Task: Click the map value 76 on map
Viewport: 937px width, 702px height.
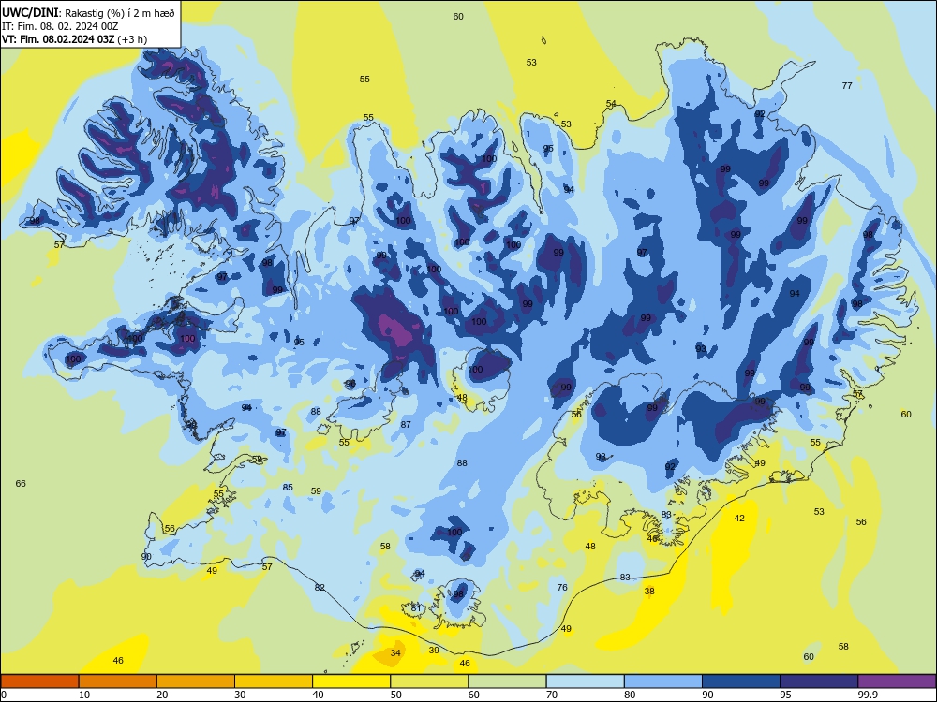Action: click(x=562, y=588)
